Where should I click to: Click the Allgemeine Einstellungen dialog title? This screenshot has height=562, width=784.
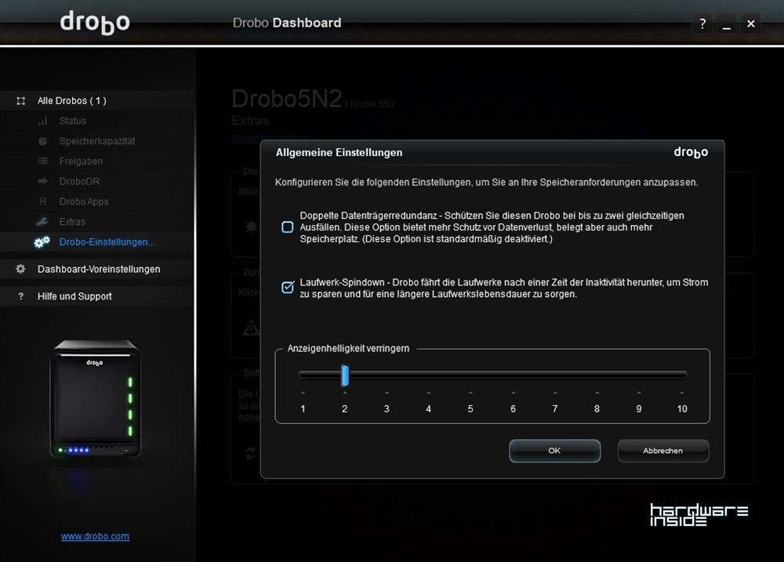click(339, 153)
